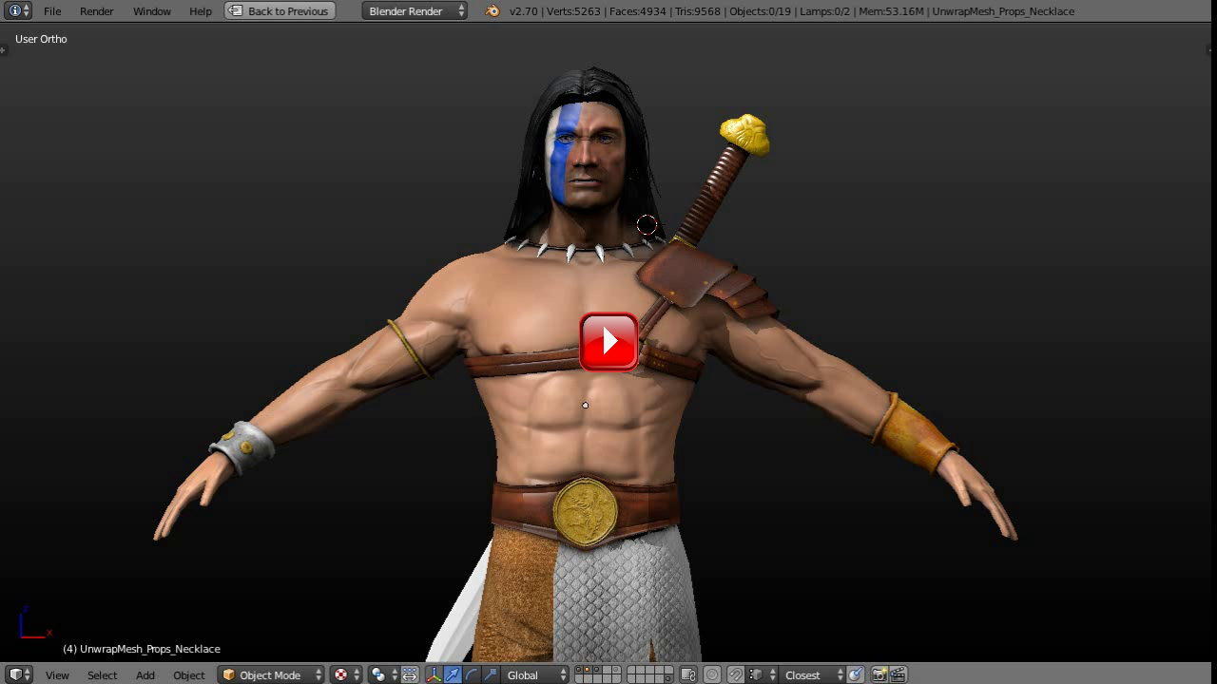Image resolution: width=1217 pixels, height=684 pixels.
Task: Open the 3D View editor type selector
Action: (19, 674)
